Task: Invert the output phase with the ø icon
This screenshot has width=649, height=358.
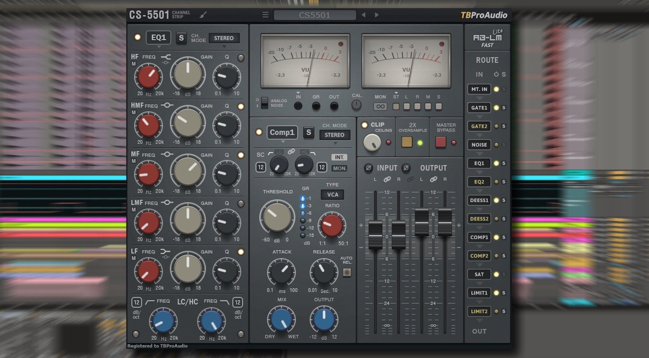Action: coord(406,168)
